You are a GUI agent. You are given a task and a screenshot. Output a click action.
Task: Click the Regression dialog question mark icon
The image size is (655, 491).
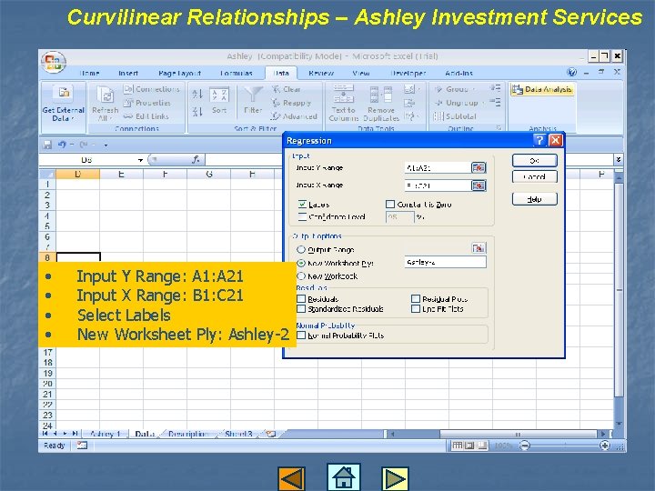[539, 140]
